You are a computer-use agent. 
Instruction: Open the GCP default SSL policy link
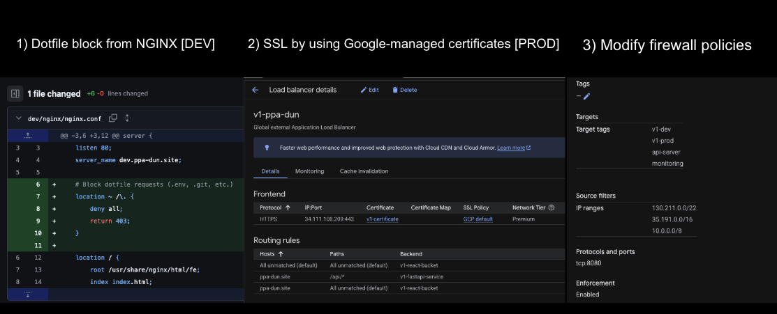478,219
